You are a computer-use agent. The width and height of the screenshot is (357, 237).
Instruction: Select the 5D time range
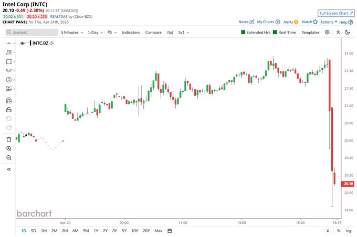(x=34, y=231)
